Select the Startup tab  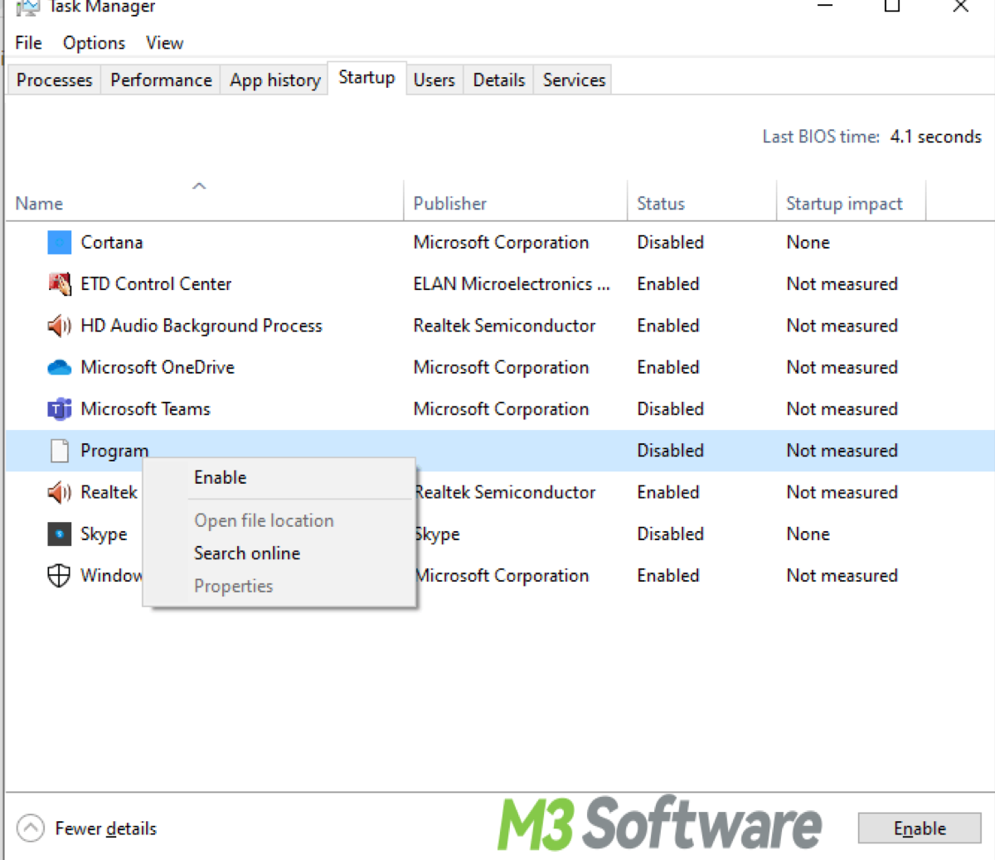pyautogui.click(x=366, y=78)
